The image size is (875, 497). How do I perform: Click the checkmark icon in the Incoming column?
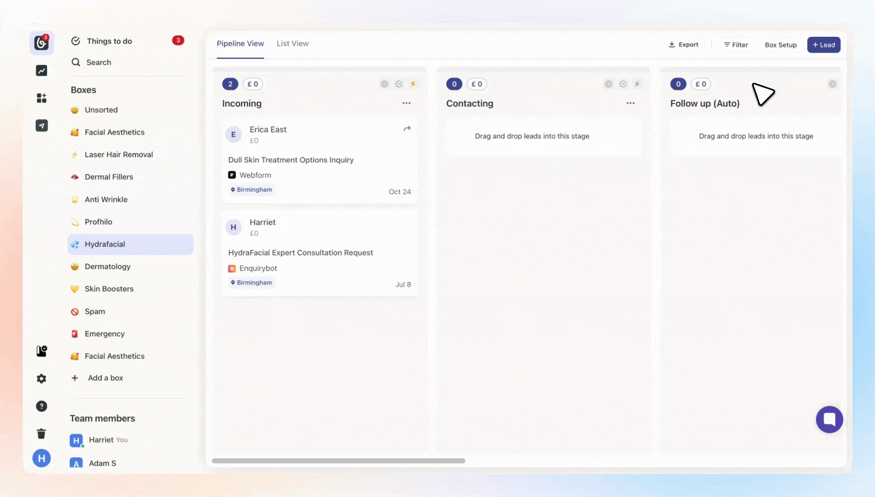click(x=399, y=84)
